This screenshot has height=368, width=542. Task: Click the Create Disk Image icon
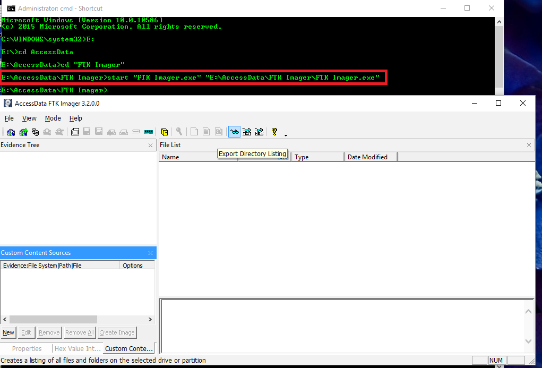coord(74,132)
